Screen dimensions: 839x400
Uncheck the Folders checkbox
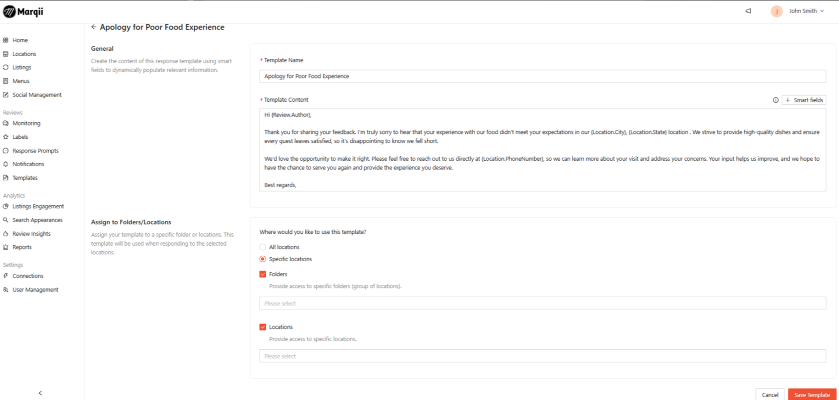point(263,274)
